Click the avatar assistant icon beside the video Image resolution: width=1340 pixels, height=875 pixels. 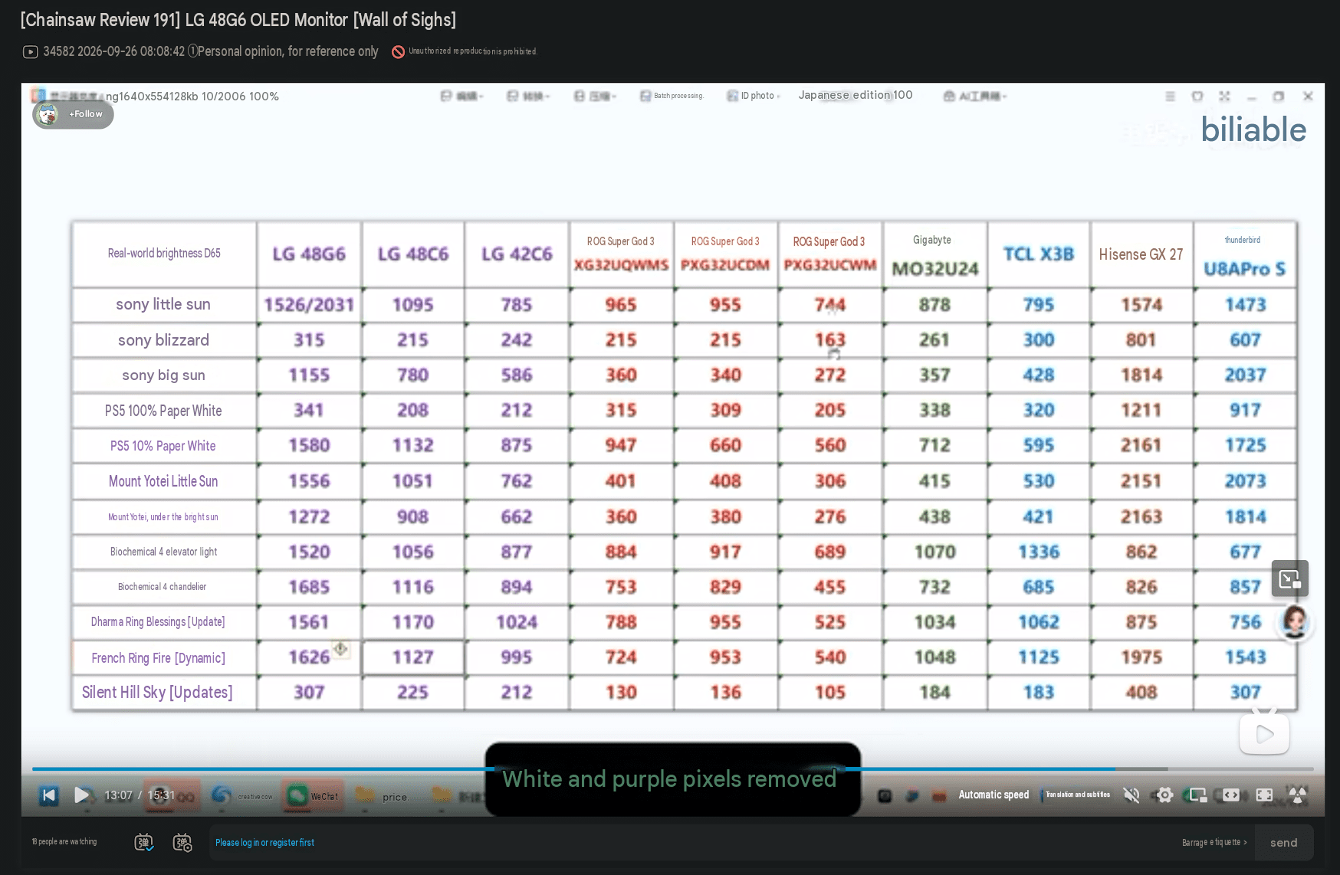(1295, 621)
